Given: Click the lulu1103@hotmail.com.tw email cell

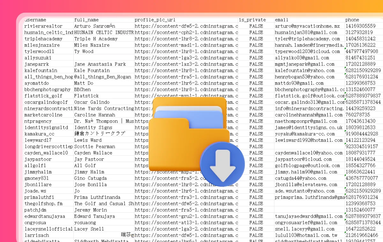Looking at the screenshot, I should pyautogui.click(x=306, y=235).
